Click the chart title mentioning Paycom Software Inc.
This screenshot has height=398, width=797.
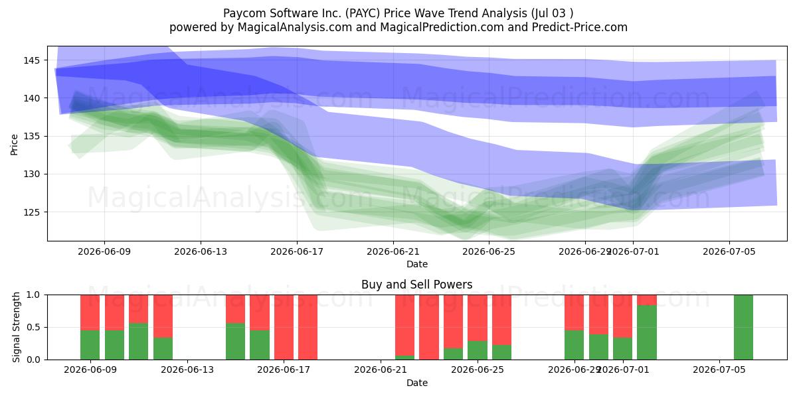pos(398,13)
